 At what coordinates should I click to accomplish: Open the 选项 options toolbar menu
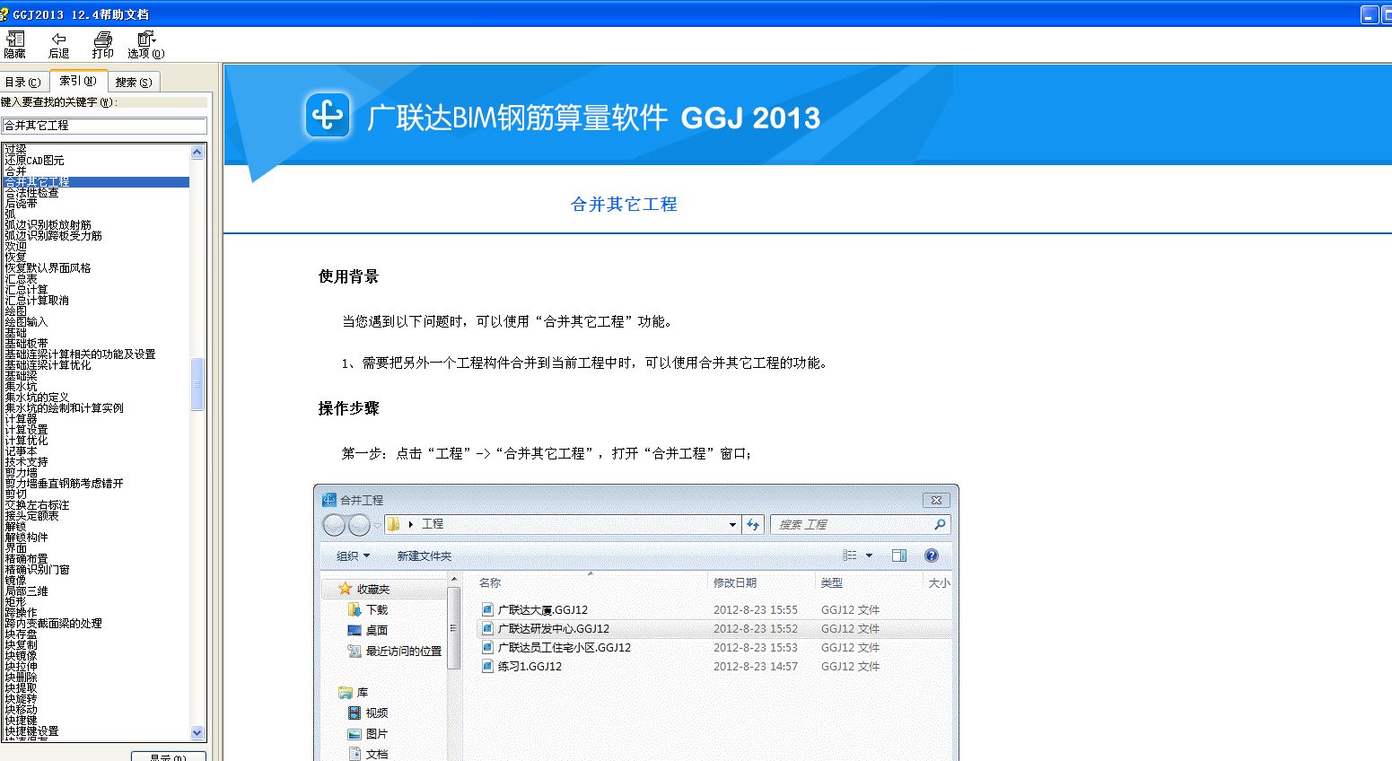(145, 45)
